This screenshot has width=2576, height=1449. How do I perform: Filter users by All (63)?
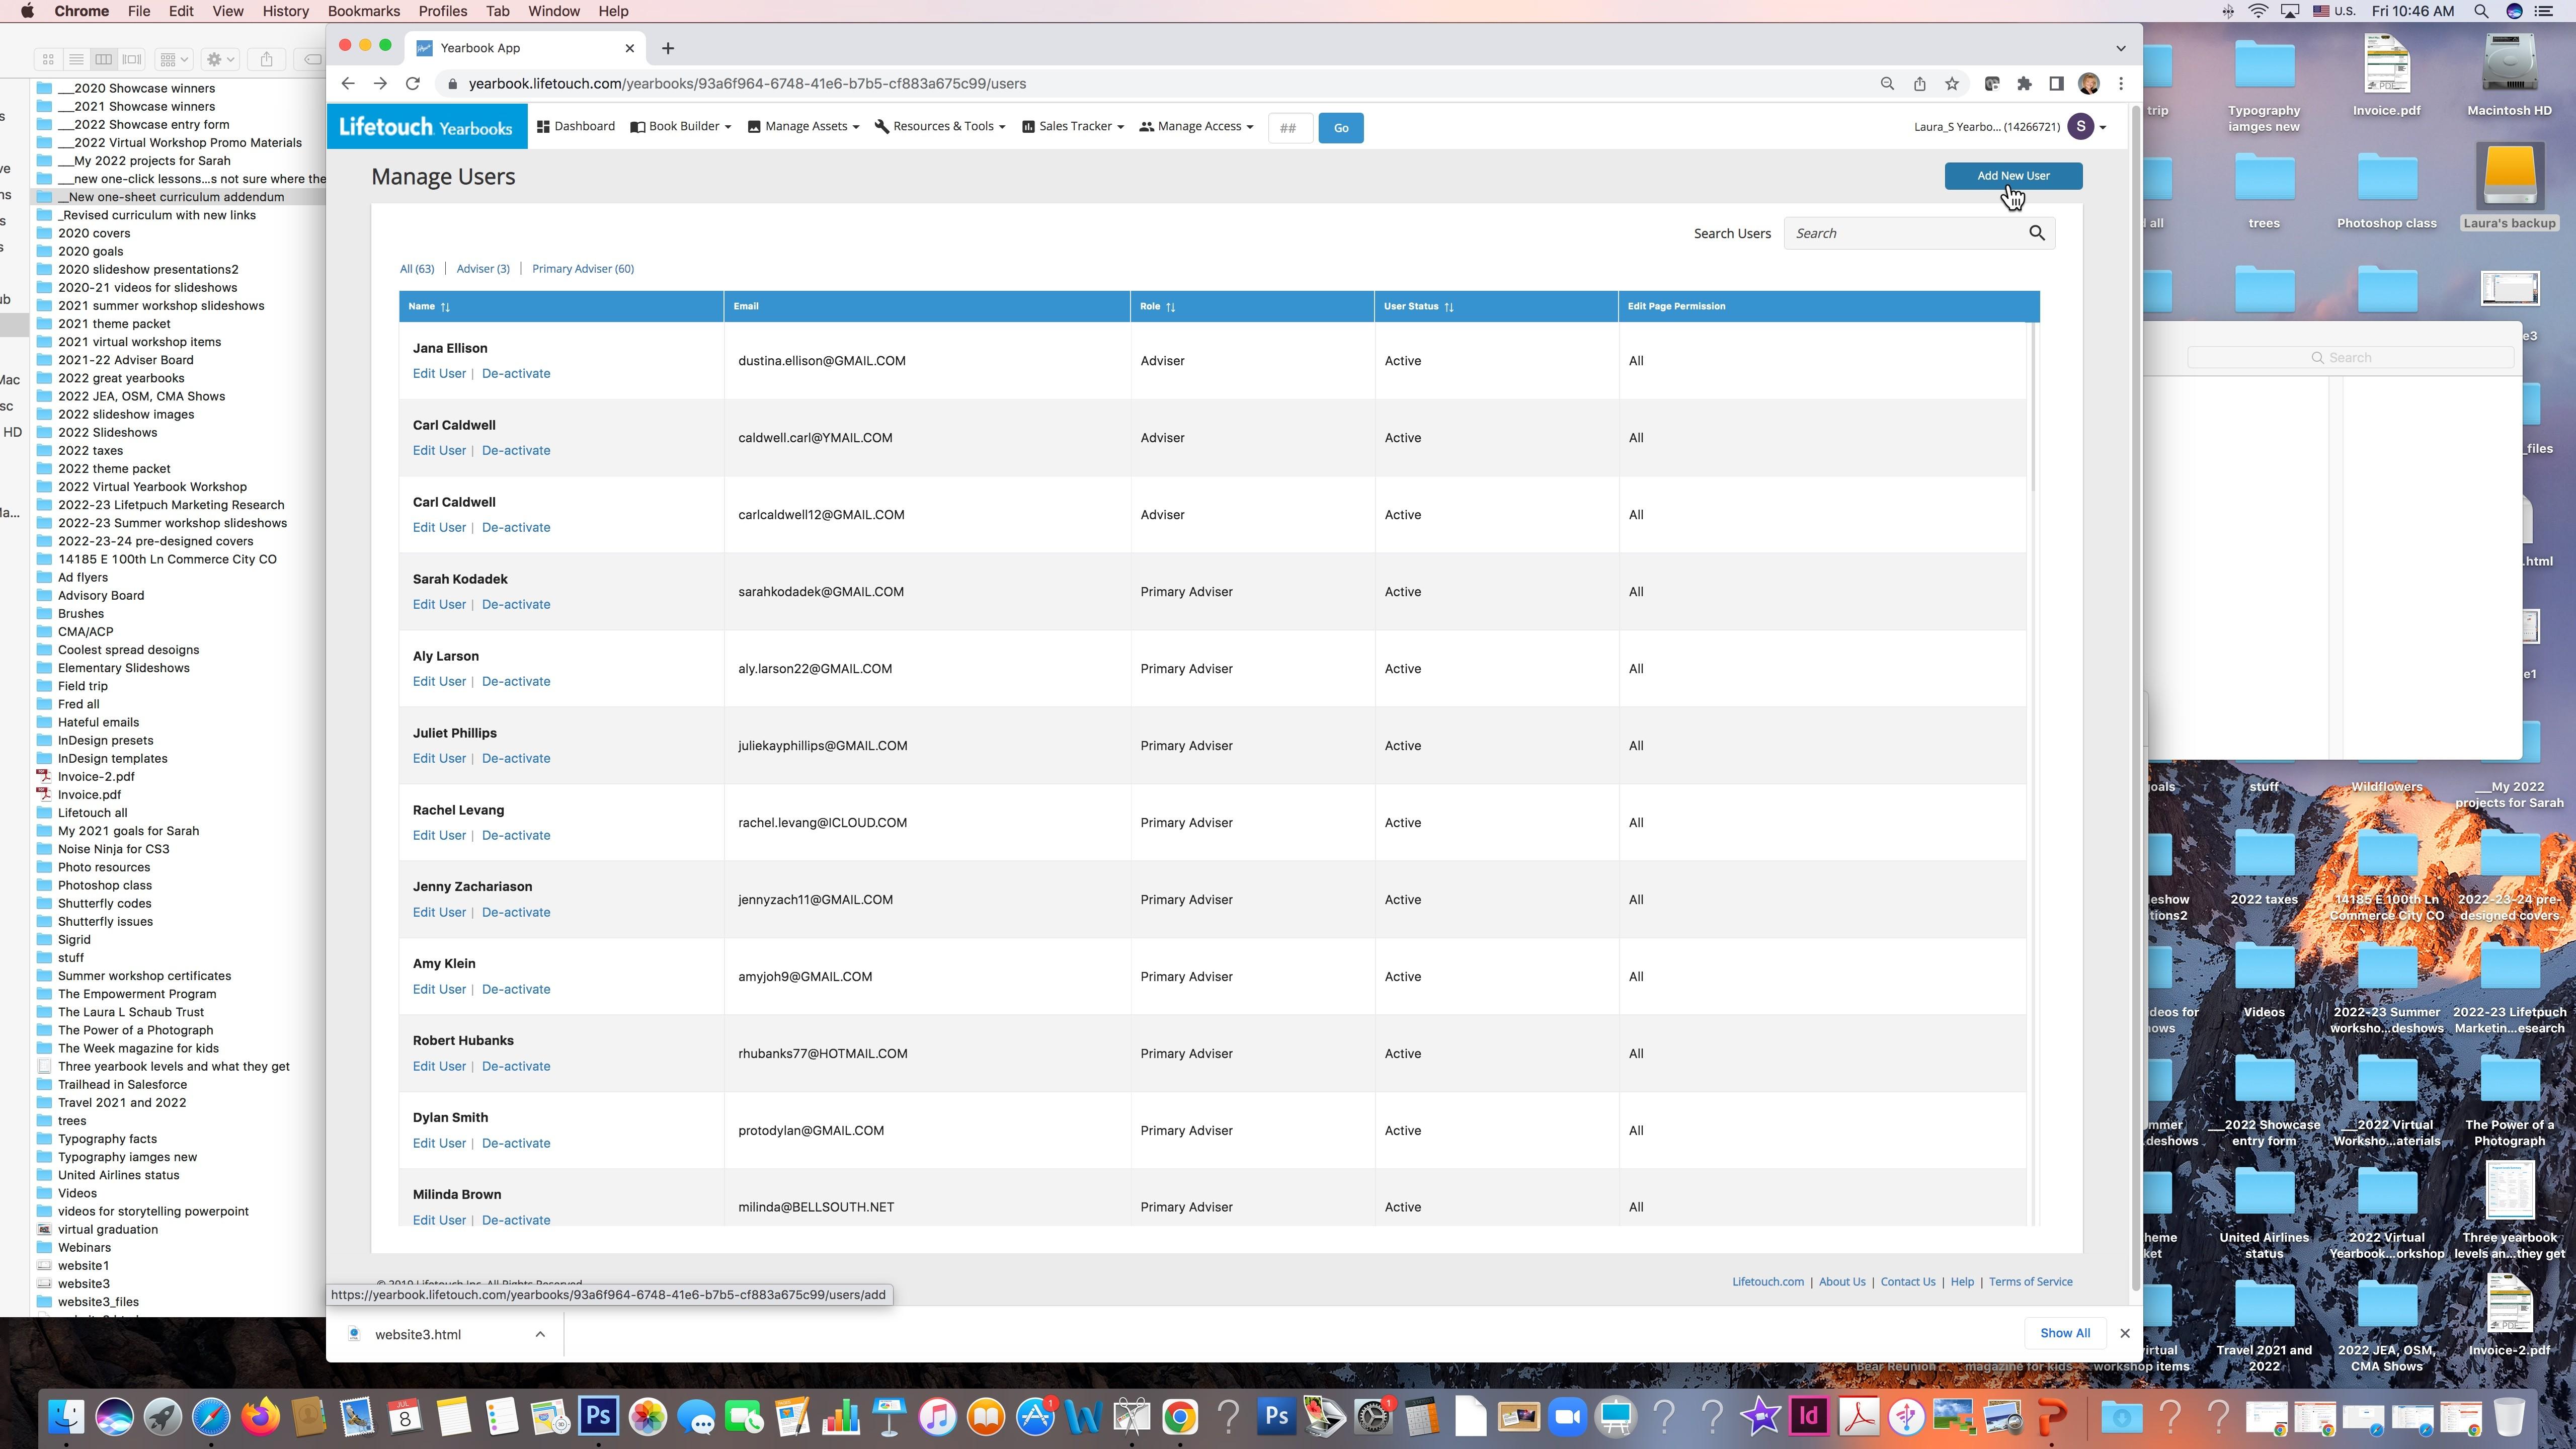(x=417, y=269)
